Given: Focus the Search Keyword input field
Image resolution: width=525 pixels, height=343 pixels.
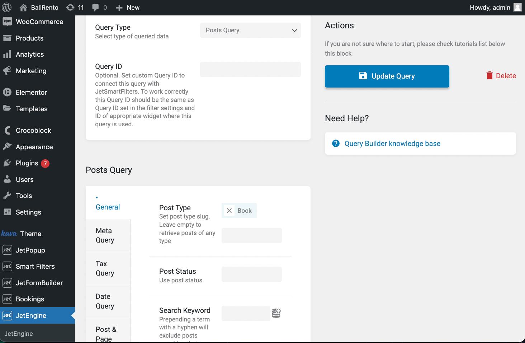Looking at the screenshot, I should (246, 313).
